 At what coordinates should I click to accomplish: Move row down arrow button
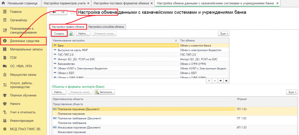pyautogui.click(x=221, y=81)
